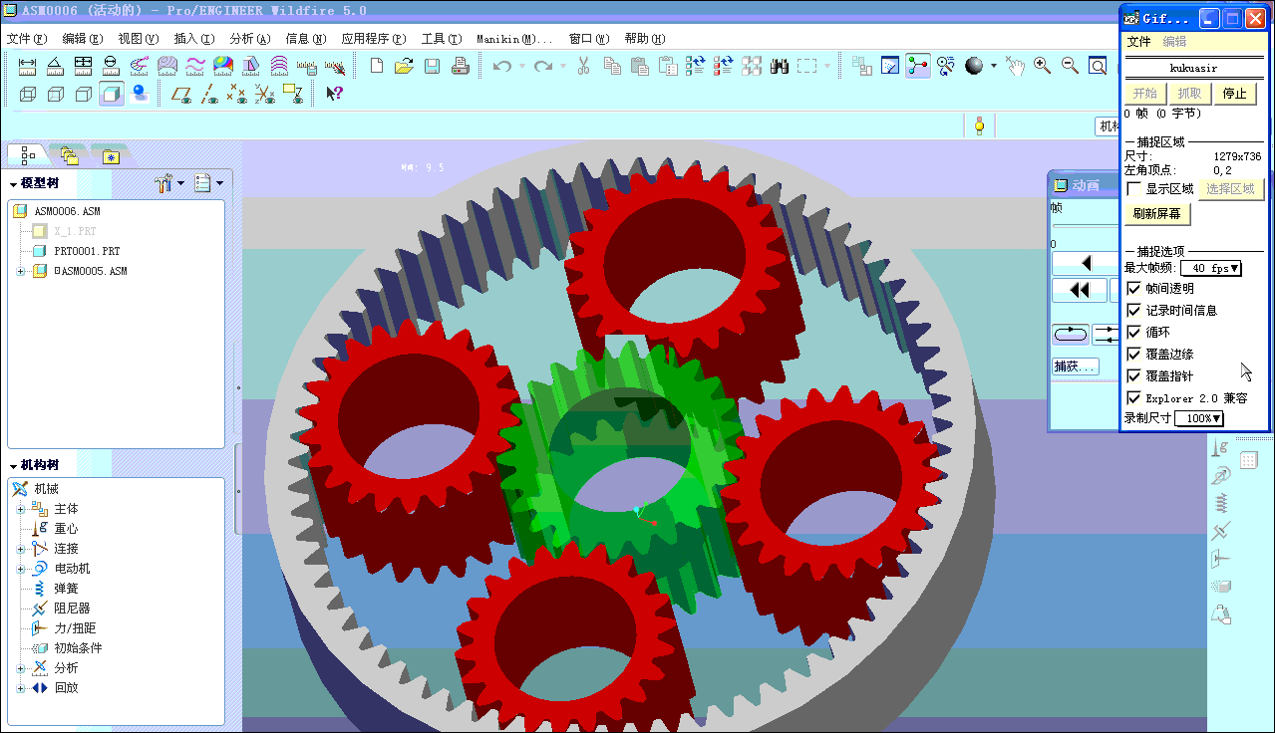Image resolution: width=1275 pixels, height=733 pixels.
Task: Click the Refit zoom window icon
Action: tap(1098, 66)
